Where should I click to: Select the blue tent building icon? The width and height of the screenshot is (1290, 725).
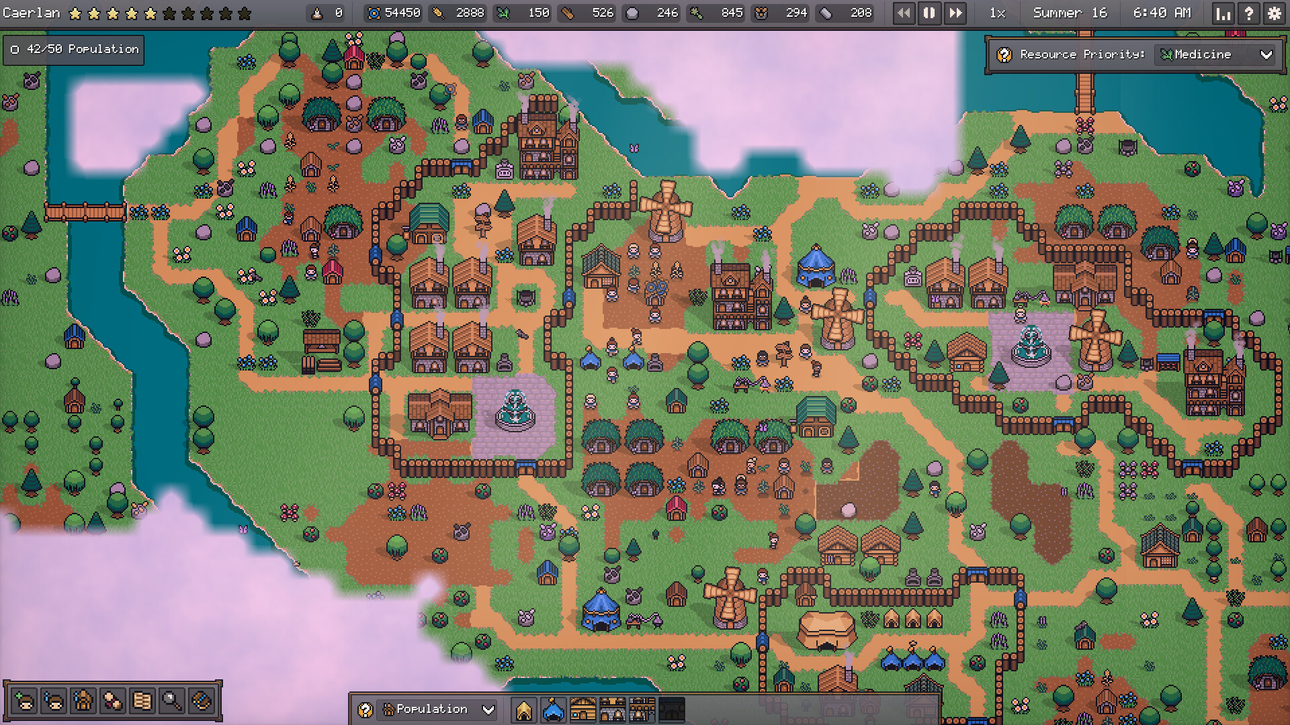click(553, 710)
